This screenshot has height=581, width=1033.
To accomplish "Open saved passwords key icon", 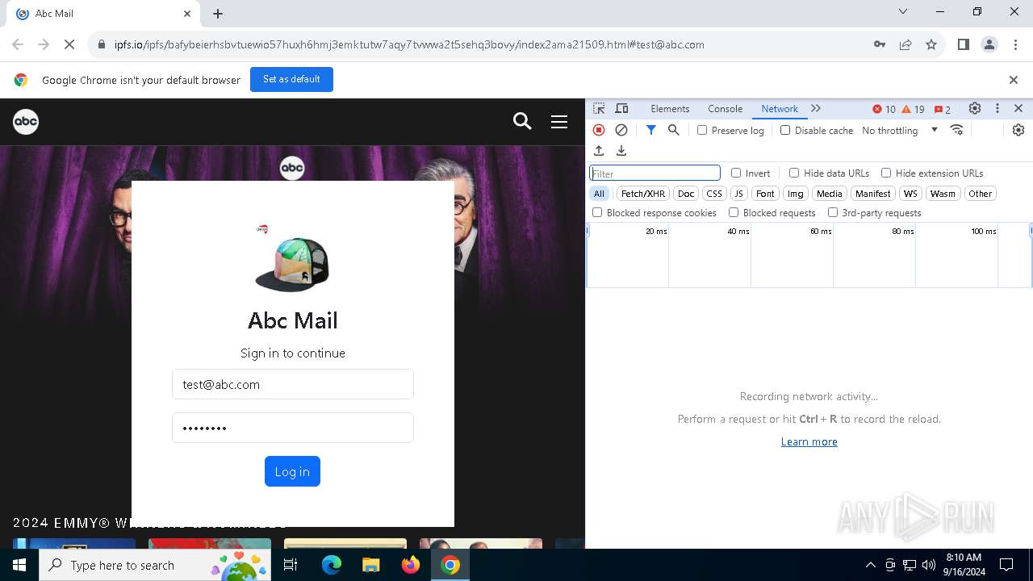I will click(880, 44).
